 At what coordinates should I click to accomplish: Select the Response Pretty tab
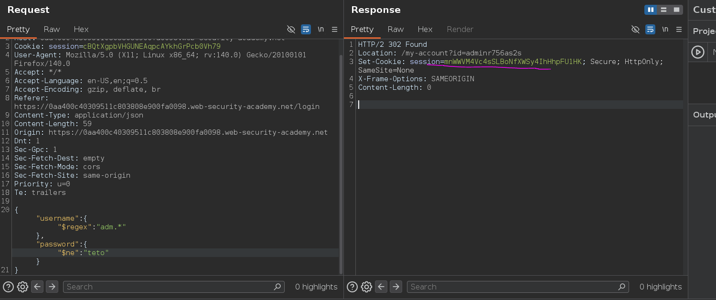pos(362,29)
